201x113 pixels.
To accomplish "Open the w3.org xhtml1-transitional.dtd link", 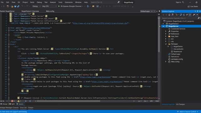I will [100, 23].
